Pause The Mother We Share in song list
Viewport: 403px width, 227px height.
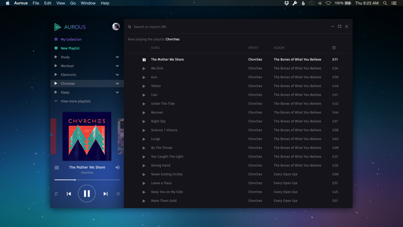coord(144,60)
